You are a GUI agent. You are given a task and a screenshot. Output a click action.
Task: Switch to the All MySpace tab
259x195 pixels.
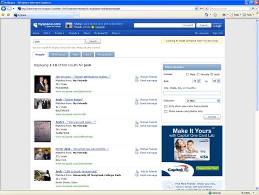(x=58, y=54)
